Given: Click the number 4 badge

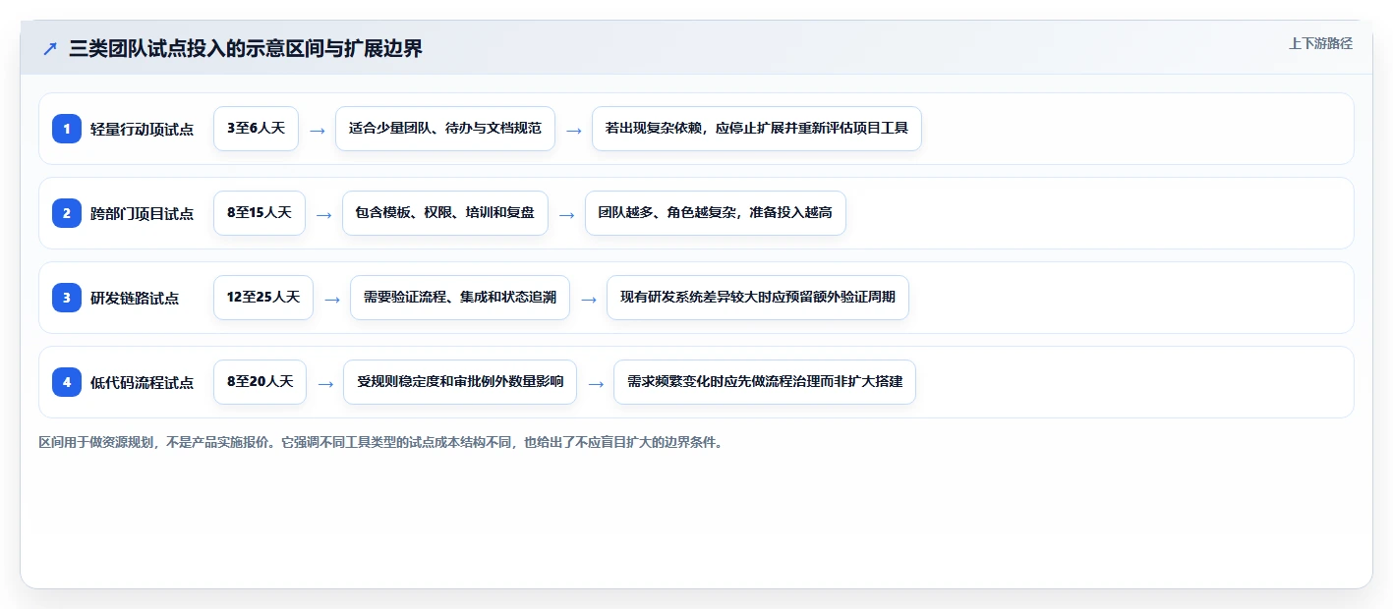Looking at the screenshot, I should coord(67,382).
